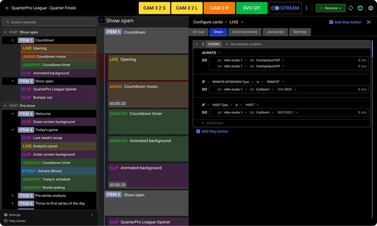Open the three-dot more options menu
Screen dimensions: 377x226
pyautogui.click(x=306, y=8)
